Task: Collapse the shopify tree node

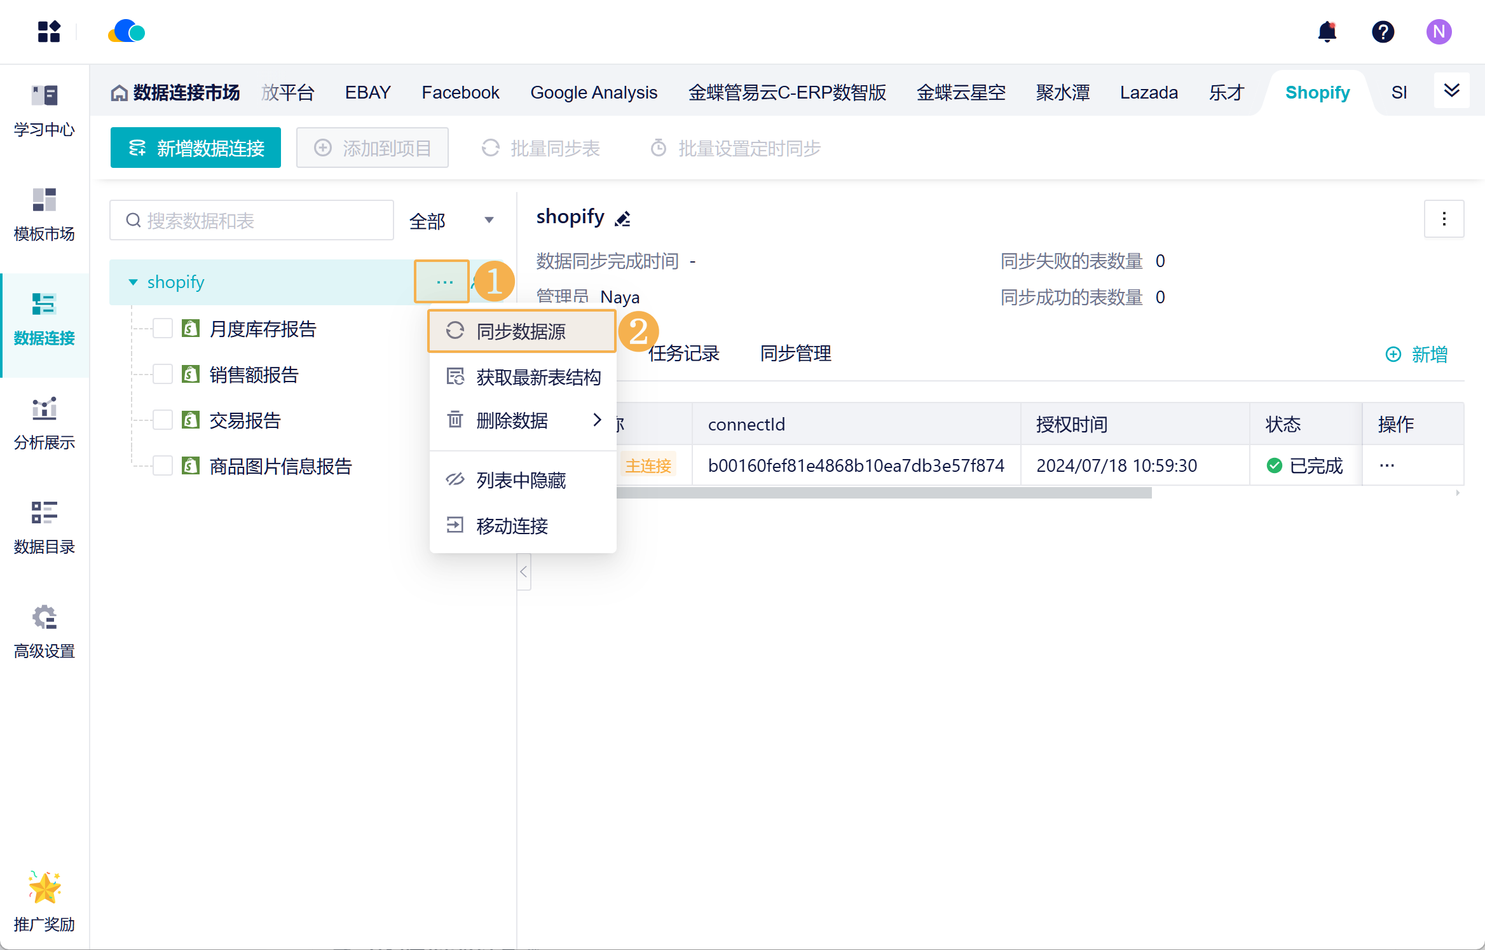Action: (x=133, y=282)
